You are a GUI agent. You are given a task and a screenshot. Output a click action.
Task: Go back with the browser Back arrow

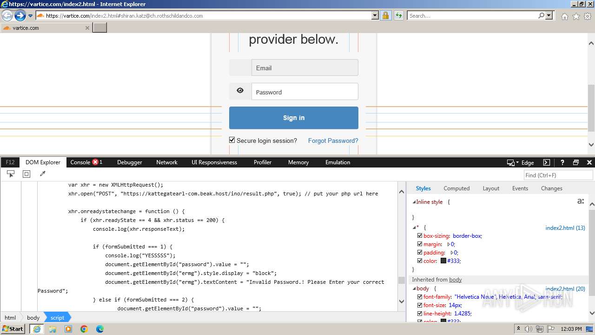(7, 16)
